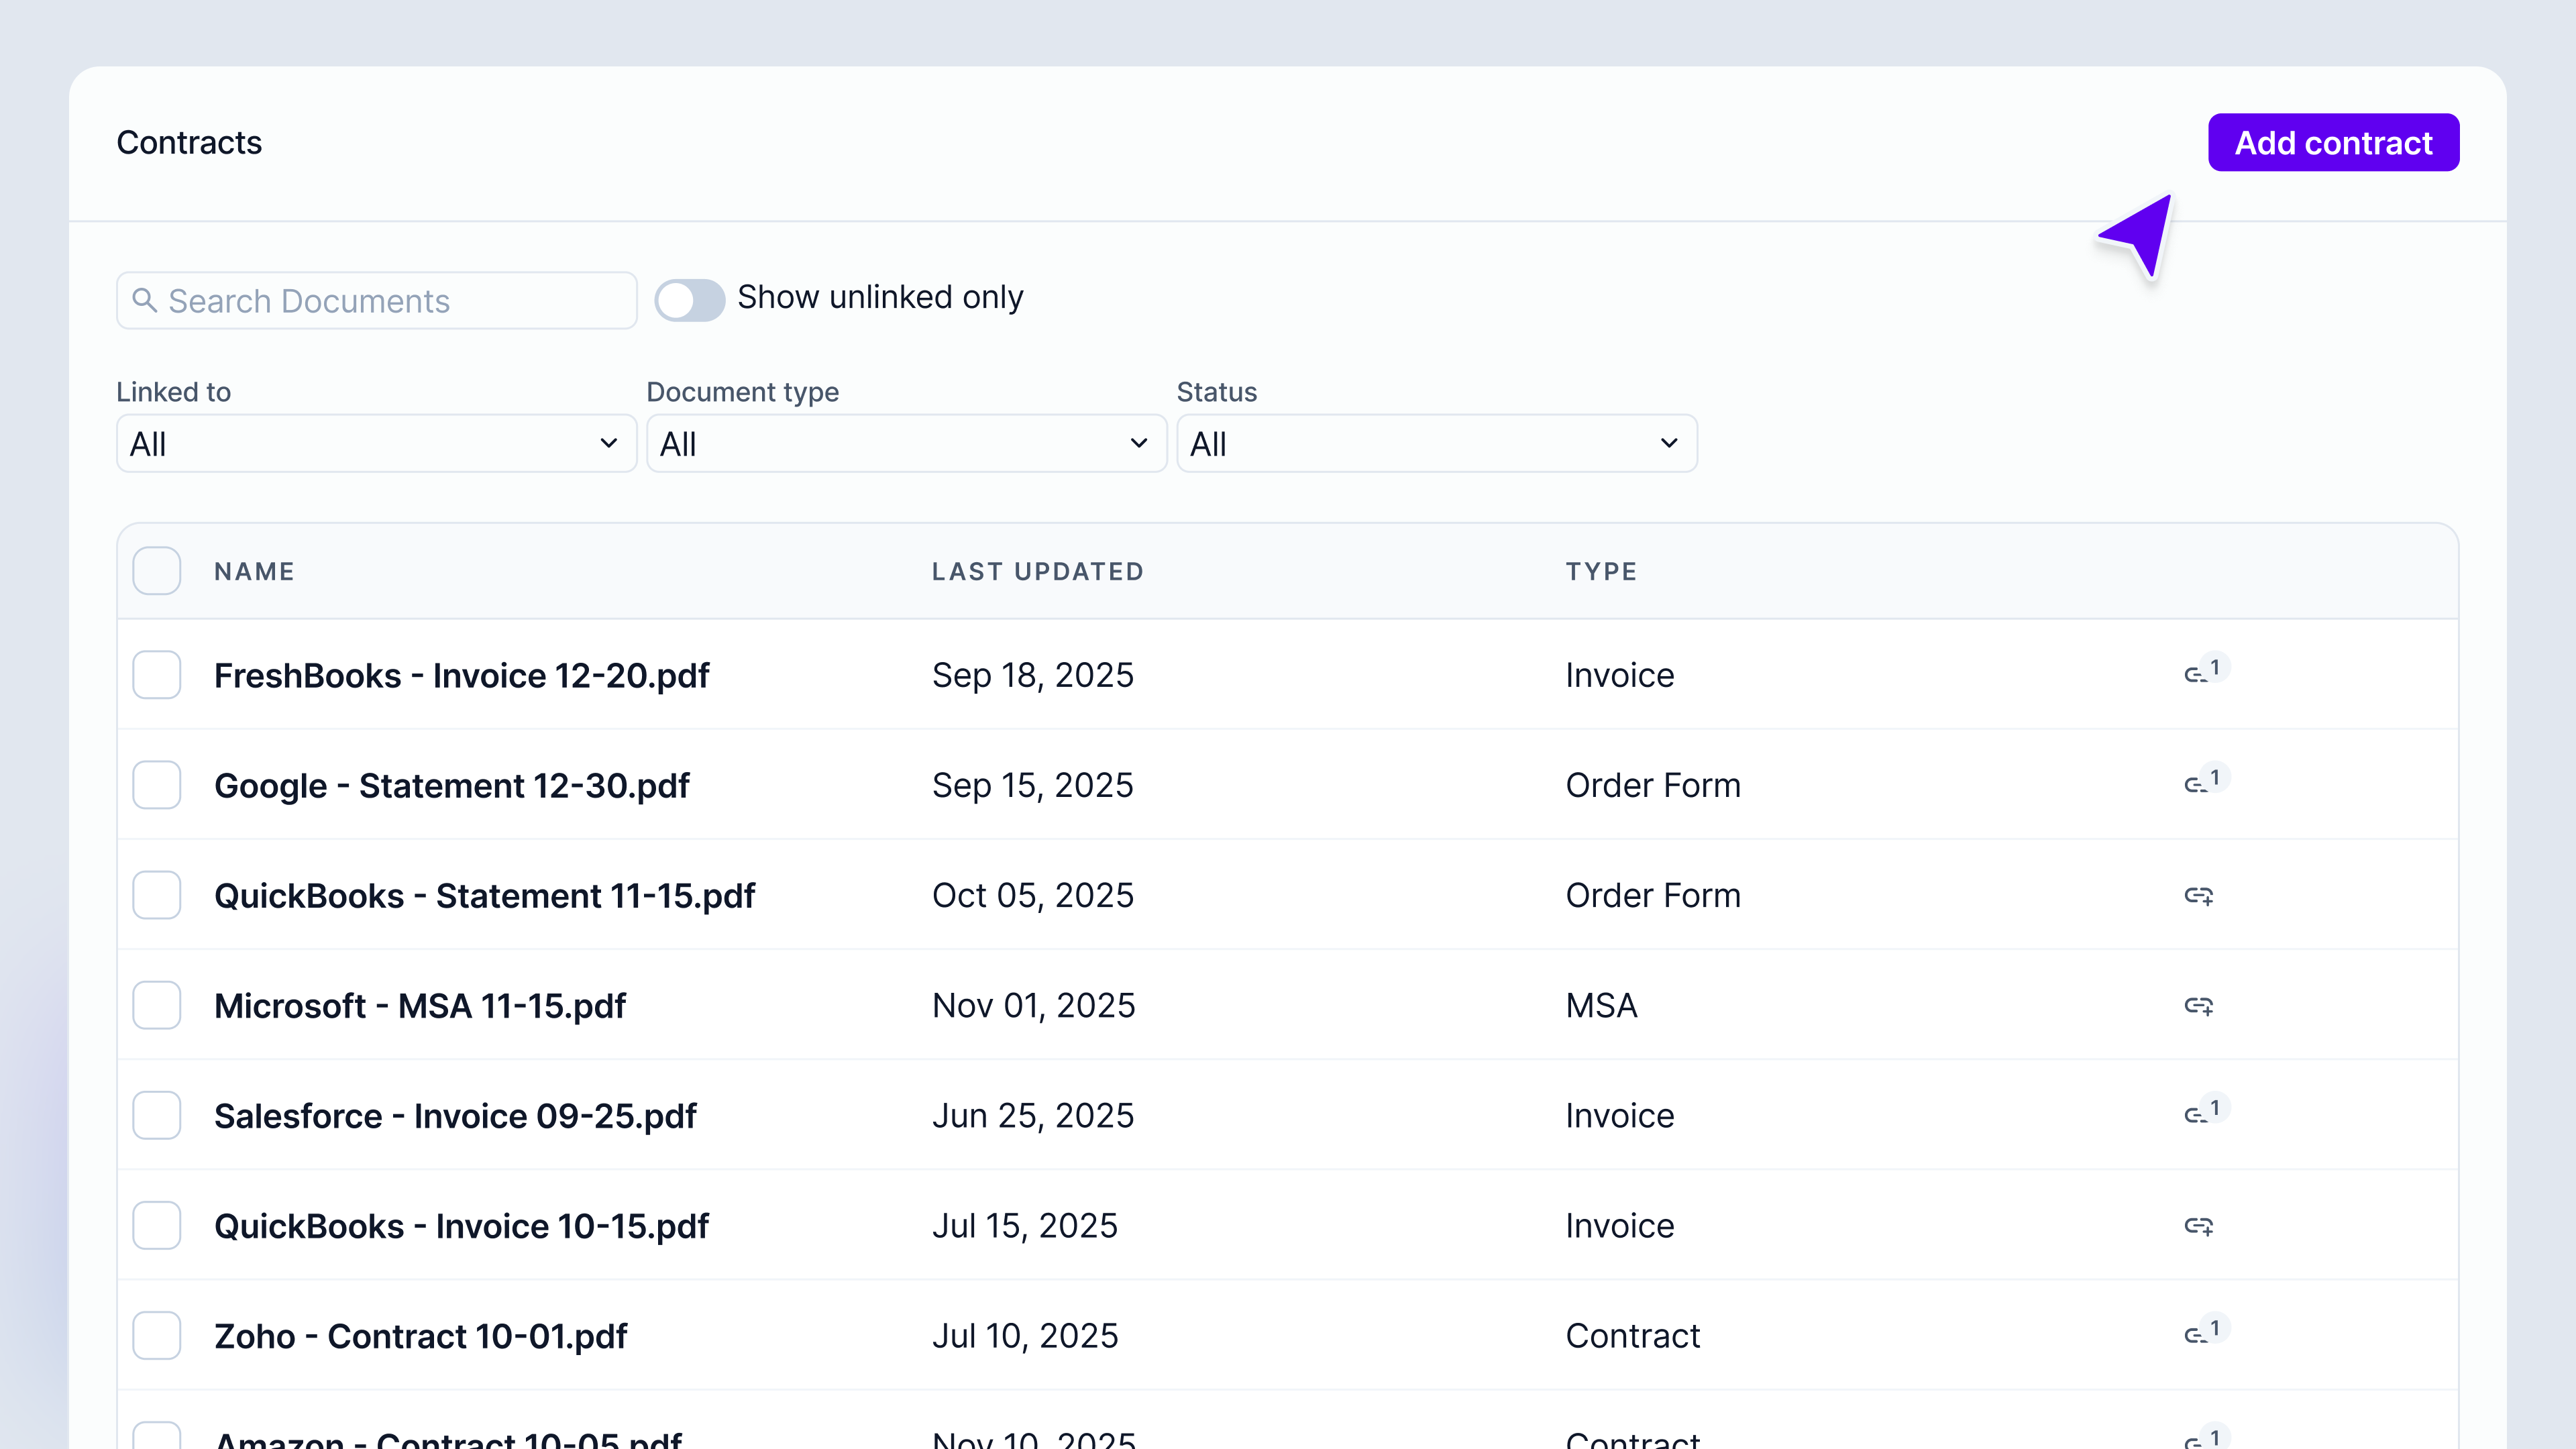Image resolution: width=2576 pixels, height=1449 pixels.
Task: Click add-link icon for Microsoft MSA 11-15.pdf
Action: [2198, 1005]
